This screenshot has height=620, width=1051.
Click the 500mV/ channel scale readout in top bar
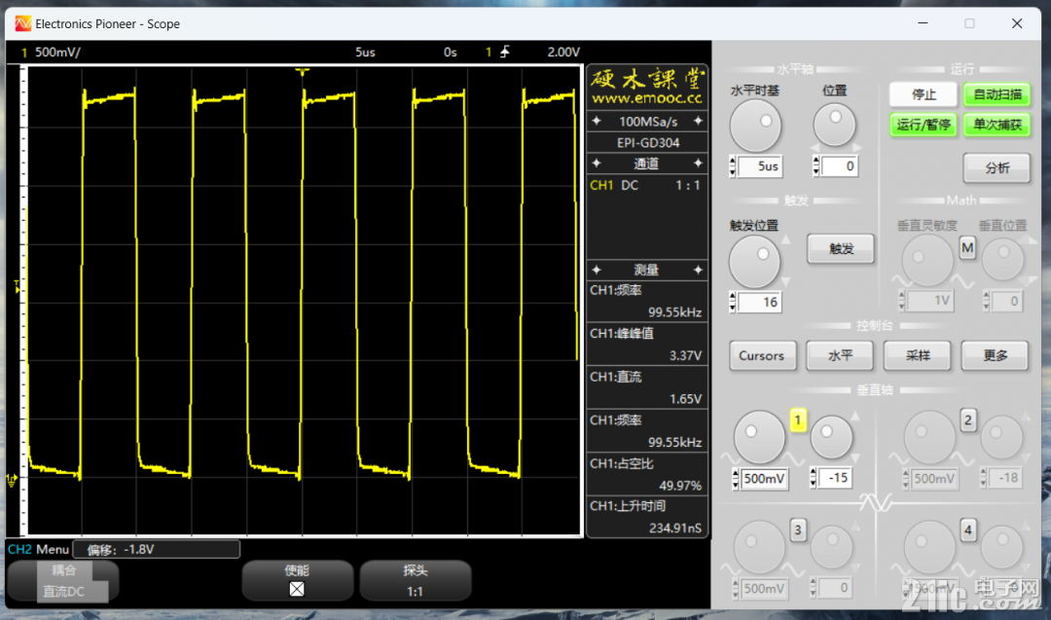pyautogui.click(x=57, y=52)
